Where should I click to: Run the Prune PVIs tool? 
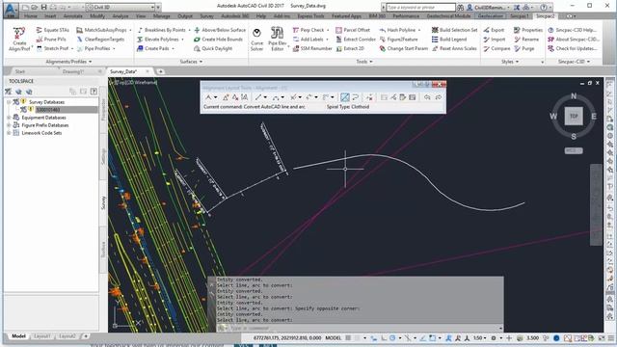pyautogui.click(x=51, y=40)
